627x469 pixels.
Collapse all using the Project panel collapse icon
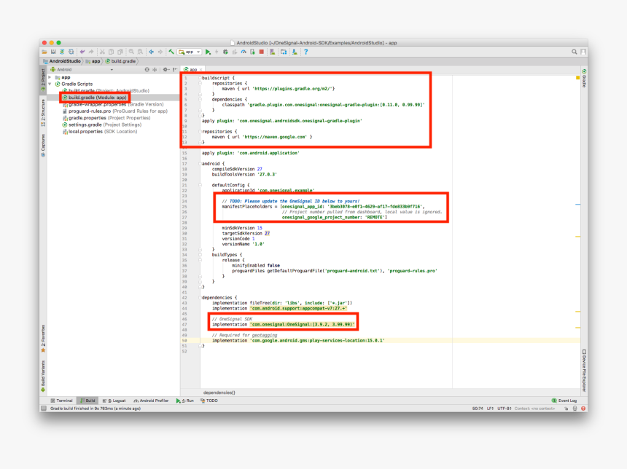[x=155, y=69]
